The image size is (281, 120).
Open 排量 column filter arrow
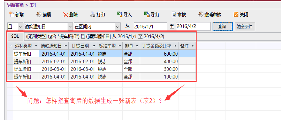[x=137, y=46]
